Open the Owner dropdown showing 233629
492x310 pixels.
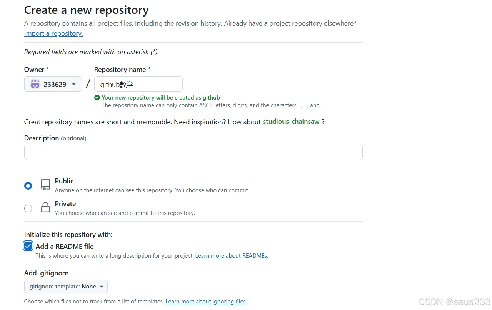[x=53, y=84]
